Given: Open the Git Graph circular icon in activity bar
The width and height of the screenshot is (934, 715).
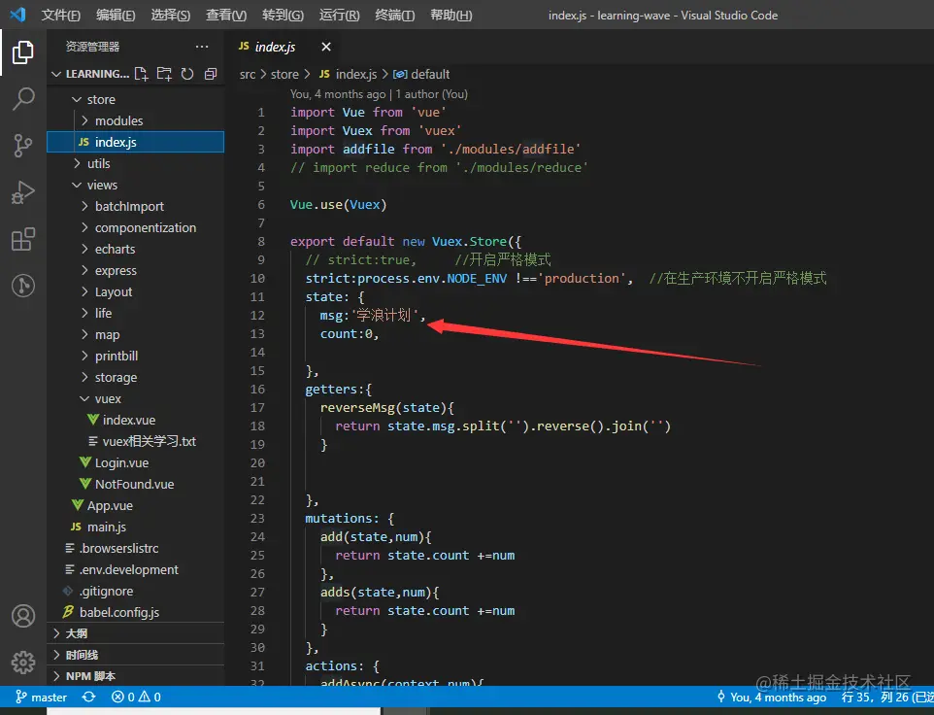Looking at the screenshot, I should (22, 286).
